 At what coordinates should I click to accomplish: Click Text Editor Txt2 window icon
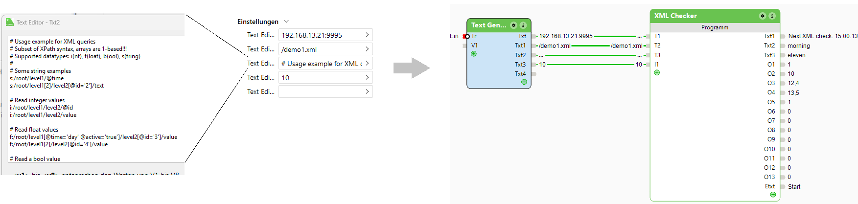9,23
